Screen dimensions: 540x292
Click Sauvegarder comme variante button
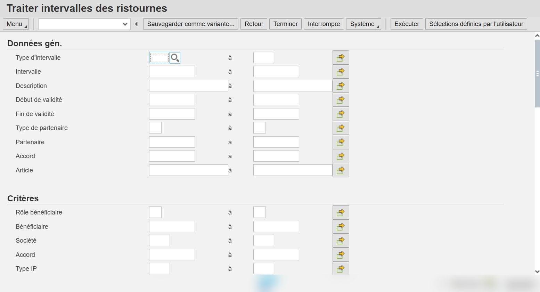click(x=191, y=24)
